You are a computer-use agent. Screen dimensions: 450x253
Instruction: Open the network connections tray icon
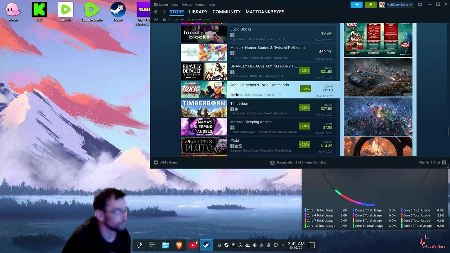[276, 245]
